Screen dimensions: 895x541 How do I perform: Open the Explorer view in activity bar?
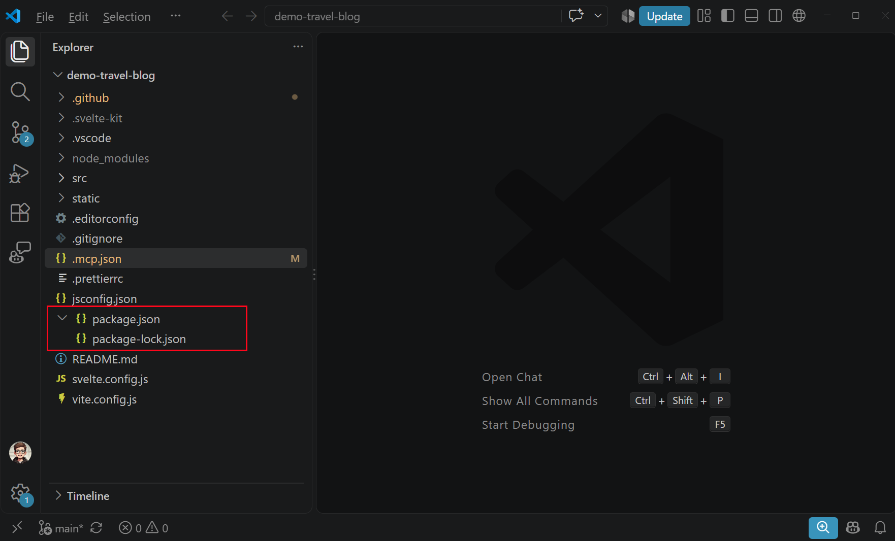pos(20,51)
